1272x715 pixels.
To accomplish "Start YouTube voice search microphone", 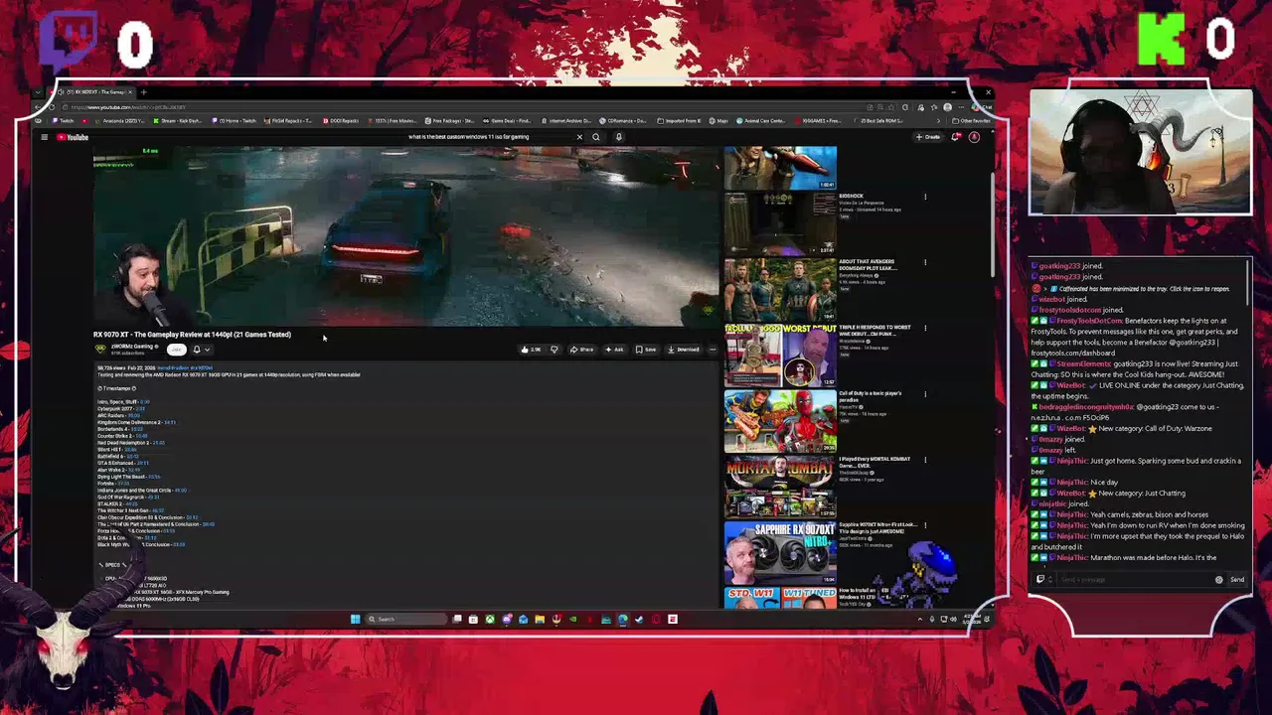I will pyautogui.click(x=619, y=137).
